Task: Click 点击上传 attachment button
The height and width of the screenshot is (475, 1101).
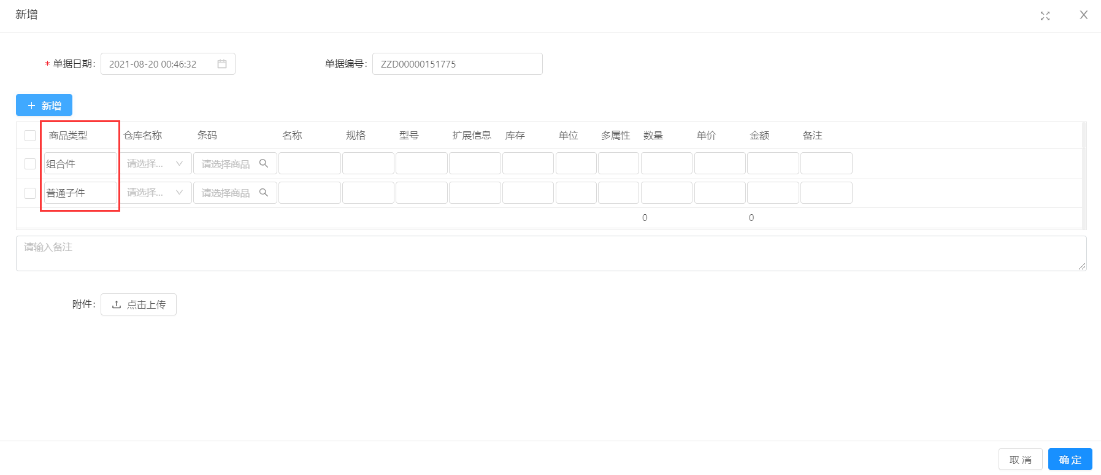Action: (139, 304)
